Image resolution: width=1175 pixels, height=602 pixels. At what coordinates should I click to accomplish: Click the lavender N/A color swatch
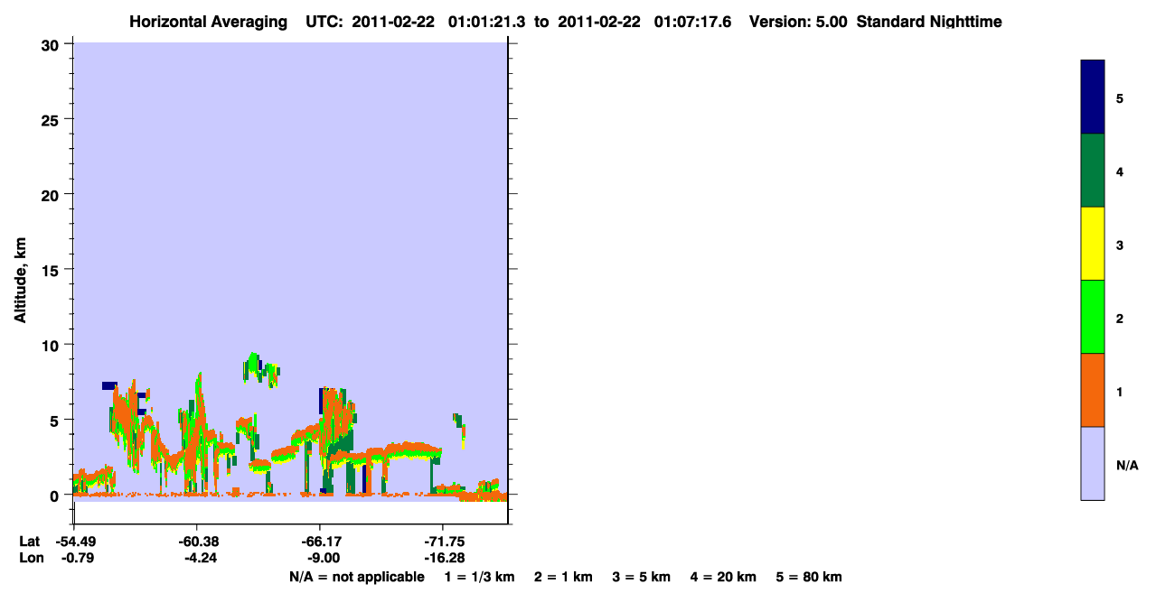[1092, 463]
